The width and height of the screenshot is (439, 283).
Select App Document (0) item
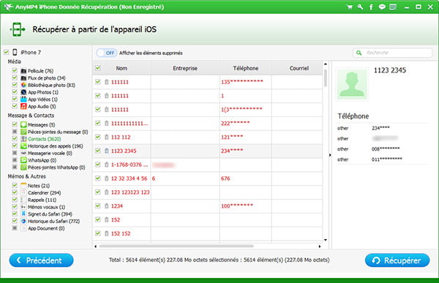point(46,228)
